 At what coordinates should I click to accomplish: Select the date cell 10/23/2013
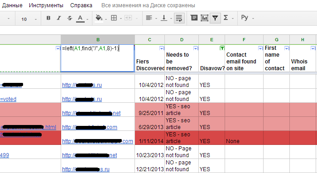(149, 152)
